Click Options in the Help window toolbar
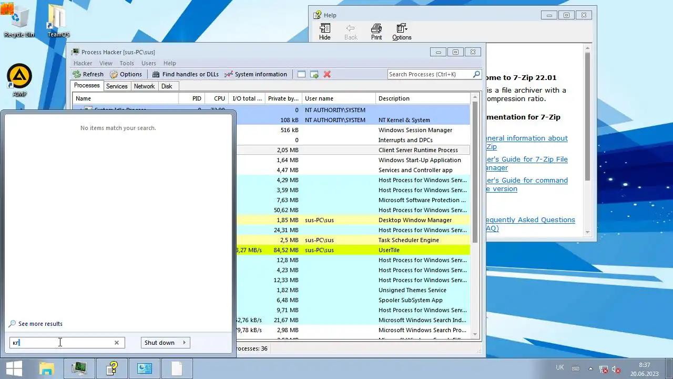Image resolution: width=673 pixels, height=379 pixels. click(402, 32)
